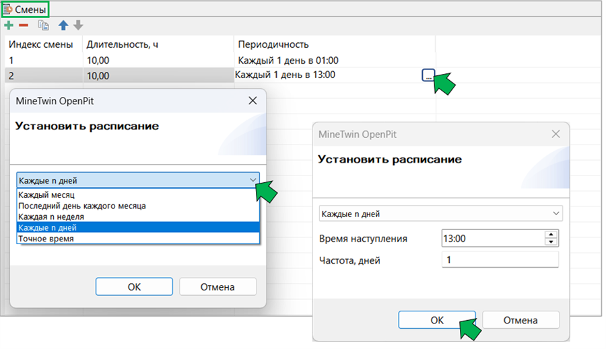Select the Смены panel tab
Screen dimensions: 606x349
pos(26,9)
